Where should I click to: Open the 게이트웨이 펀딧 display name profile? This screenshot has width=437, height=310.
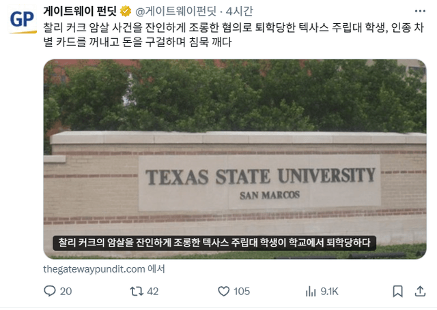[80, 11]
